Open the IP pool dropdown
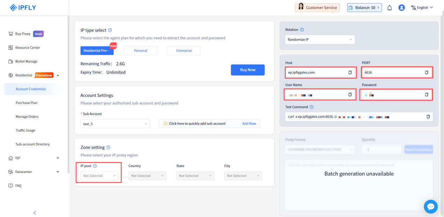444x217 pixels. pyautogui.click(x=99, y=176)
